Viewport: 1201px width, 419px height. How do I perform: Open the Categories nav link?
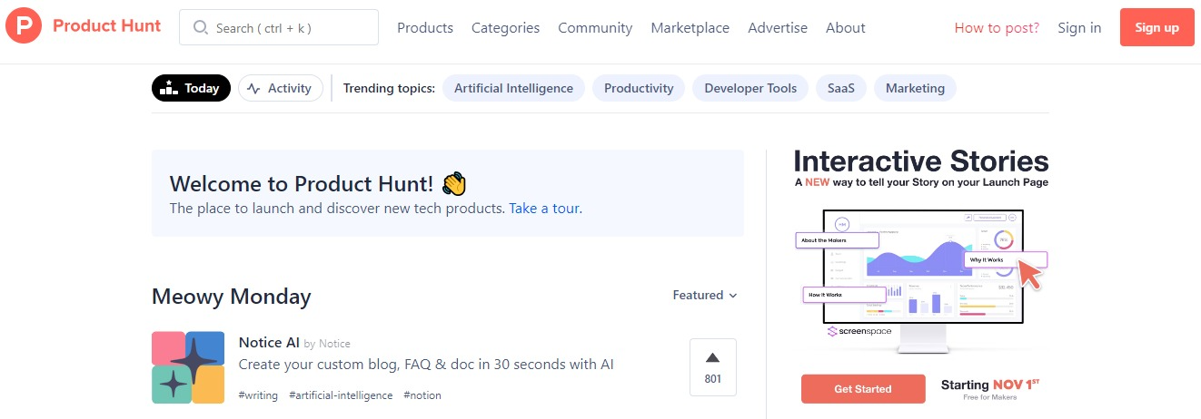[x=505, y=28]
